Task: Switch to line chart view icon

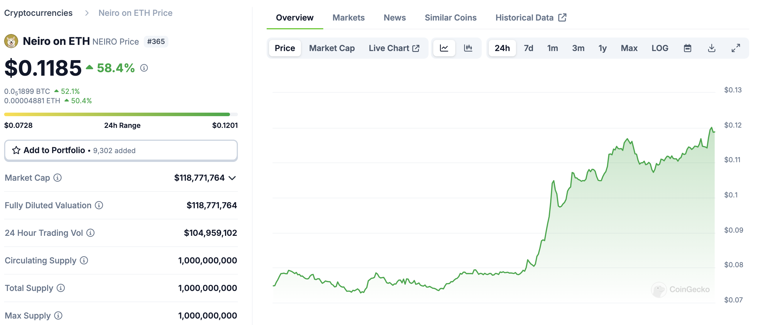Action: click(444, 48)
